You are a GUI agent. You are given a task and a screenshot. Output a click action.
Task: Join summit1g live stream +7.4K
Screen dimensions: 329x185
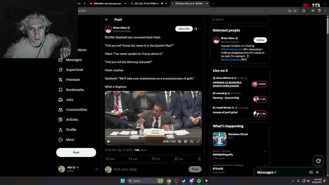pos(260,99)
